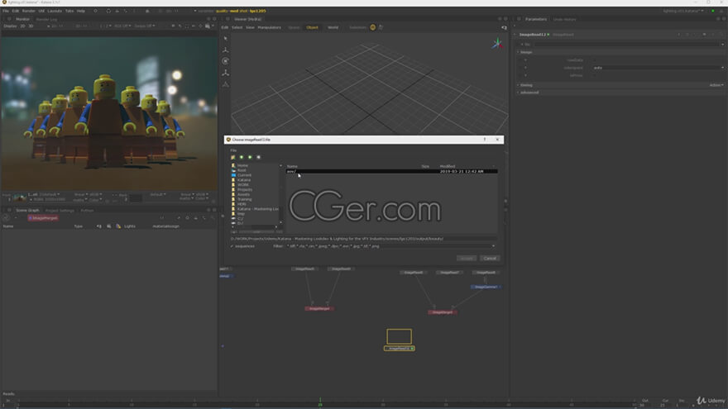
Task: Open the C:/ drive in bookmarks
Action: coord(240,218)
